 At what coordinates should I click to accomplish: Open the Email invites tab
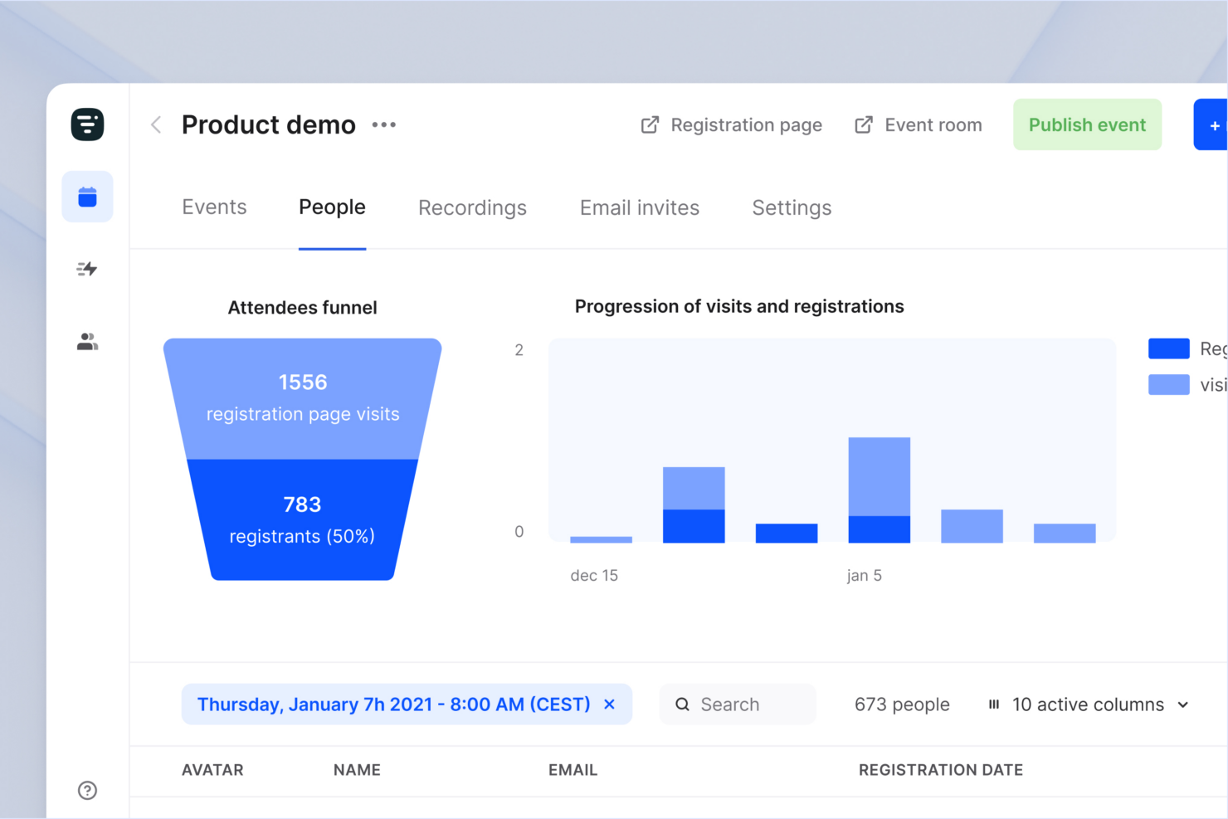point(639,207)
